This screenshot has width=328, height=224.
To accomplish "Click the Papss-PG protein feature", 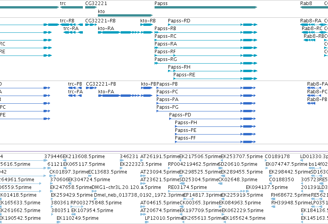I will pyautogui.click(x=206, y=111).
